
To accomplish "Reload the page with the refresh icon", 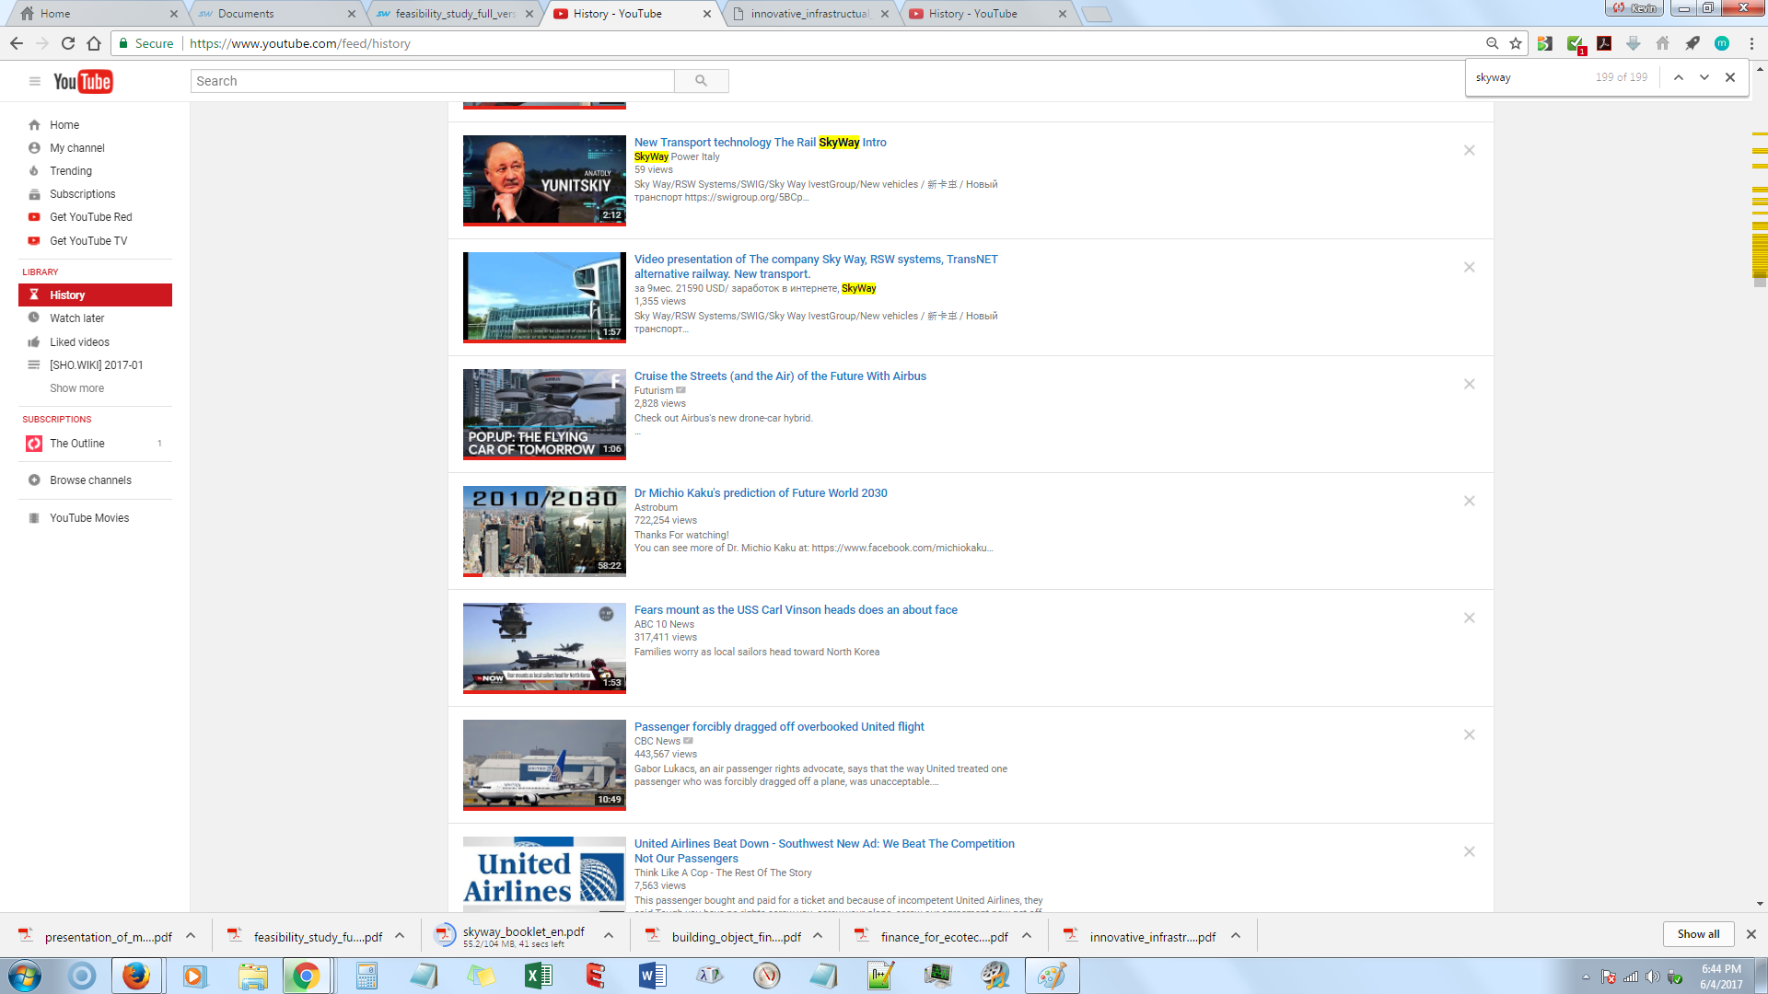I will click(68, 43).
